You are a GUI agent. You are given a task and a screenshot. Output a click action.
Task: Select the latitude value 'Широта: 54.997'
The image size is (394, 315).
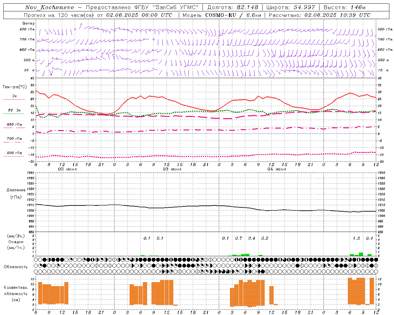point(291,7)
